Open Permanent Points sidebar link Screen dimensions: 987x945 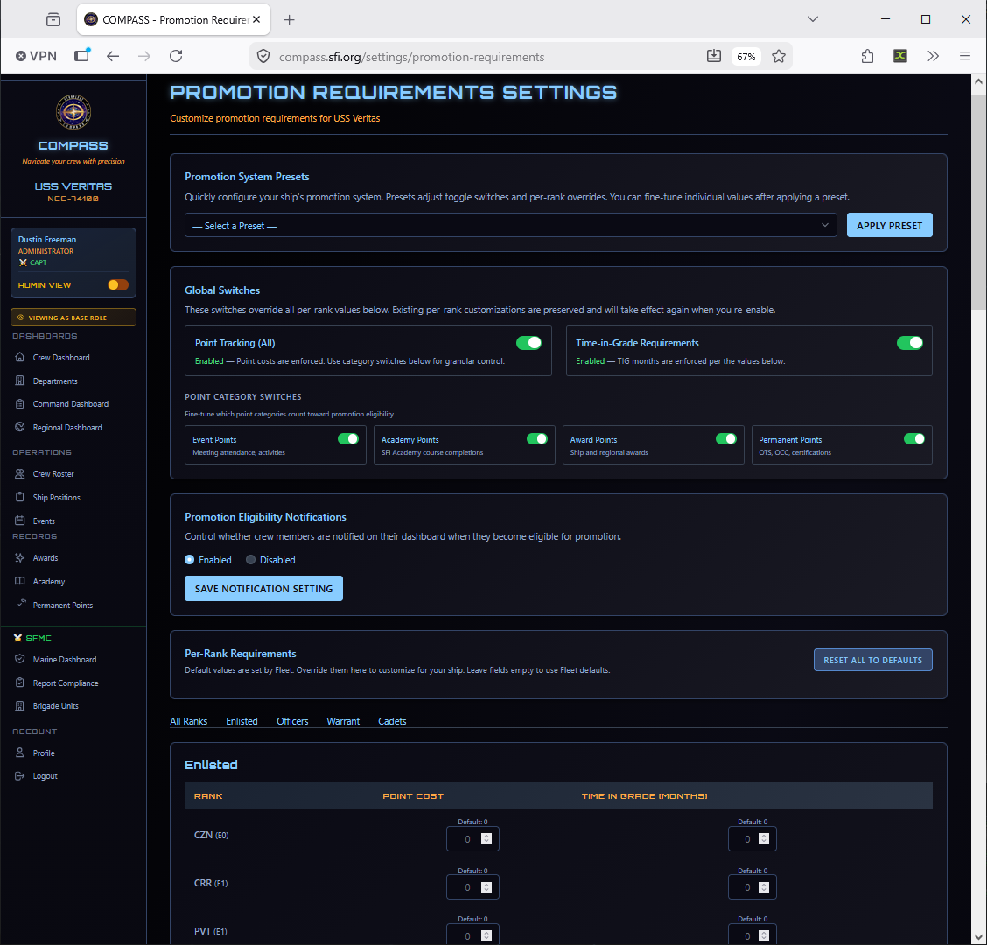click(62, 605)
